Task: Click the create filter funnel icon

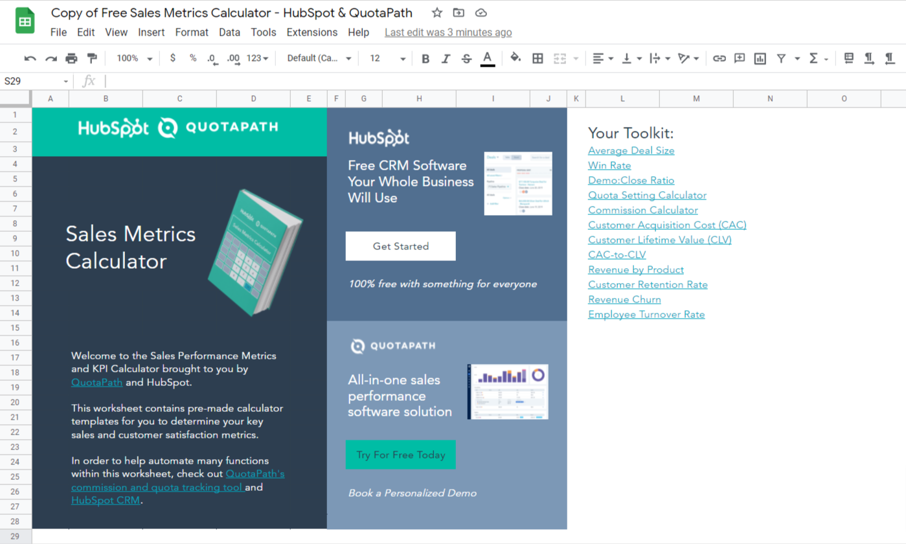Action: [781, 58]
